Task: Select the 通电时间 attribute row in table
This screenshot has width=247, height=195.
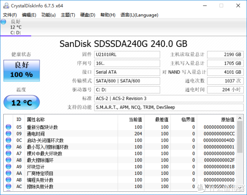Action: (120, 134)
